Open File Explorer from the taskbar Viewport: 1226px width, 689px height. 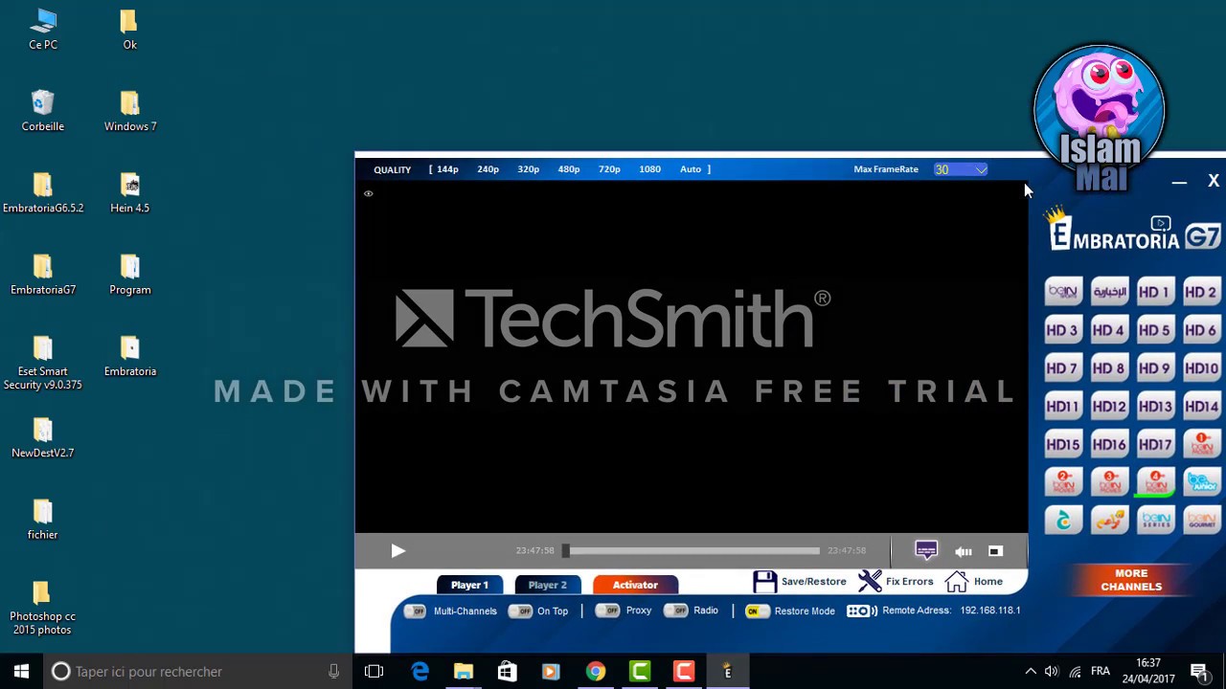pos(464,672)
